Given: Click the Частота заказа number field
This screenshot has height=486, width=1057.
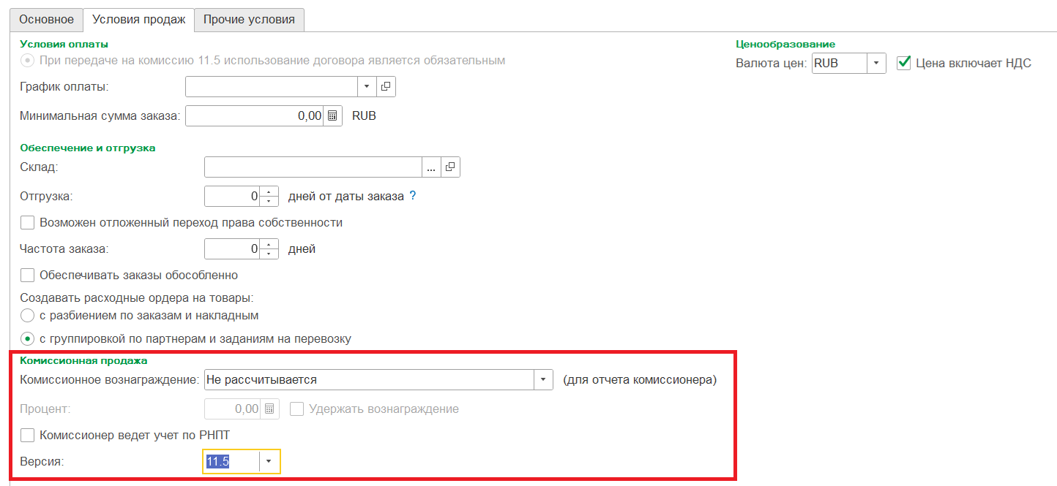Looking at the screenshot, I should coord(233,248).
